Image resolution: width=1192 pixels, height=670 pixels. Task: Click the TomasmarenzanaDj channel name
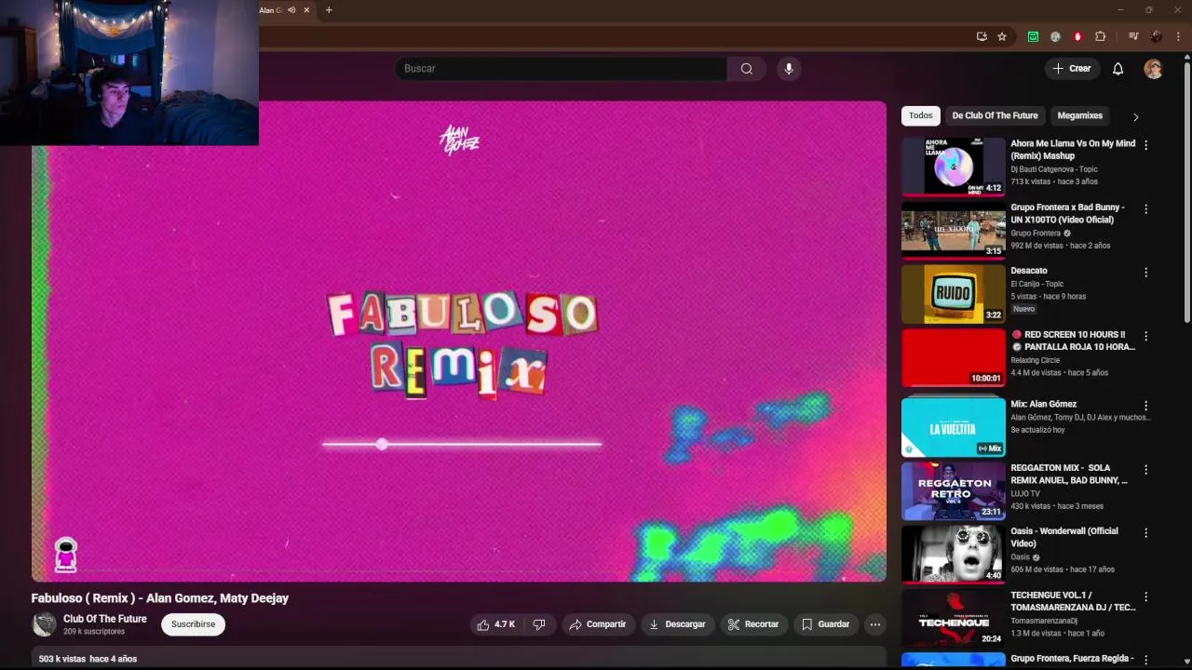[1044, 621]
